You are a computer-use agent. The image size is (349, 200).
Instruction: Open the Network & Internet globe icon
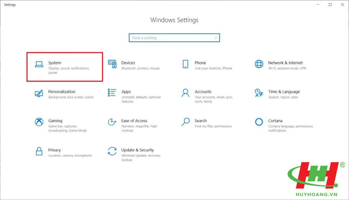[x=259, y=64]
